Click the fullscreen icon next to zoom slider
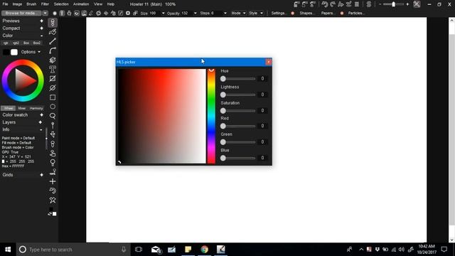The image size is (455, 256). point(417,4)
